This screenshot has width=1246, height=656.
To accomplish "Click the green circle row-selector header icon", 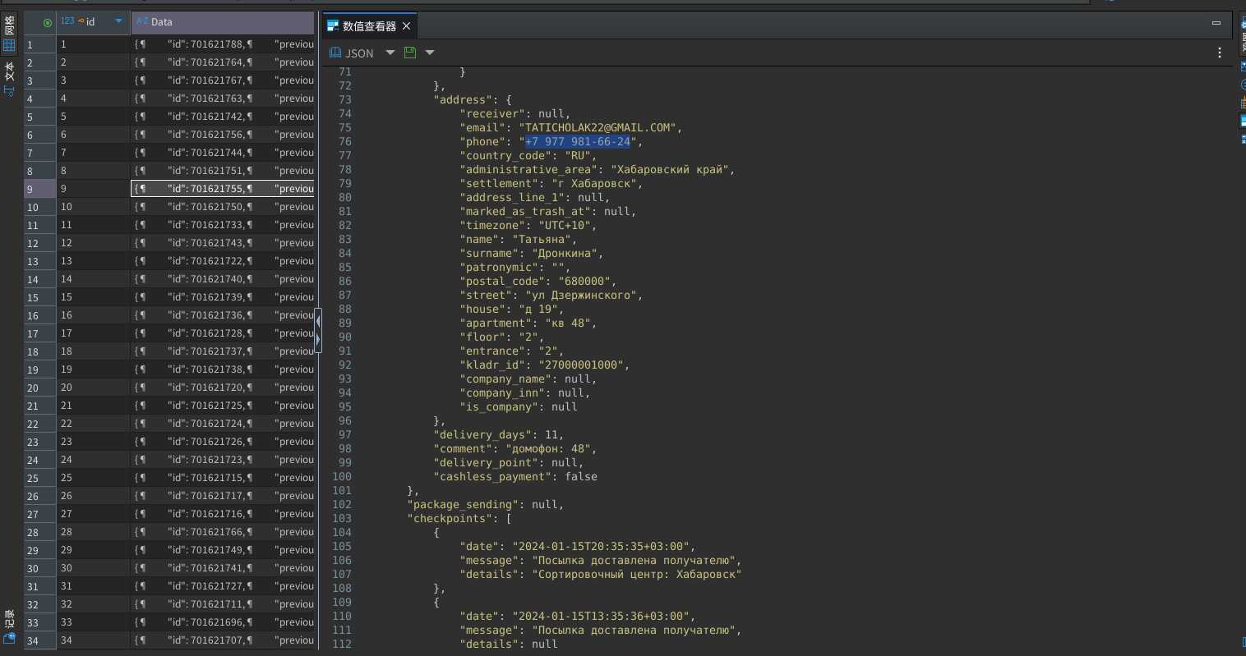I will pos(47,22).
